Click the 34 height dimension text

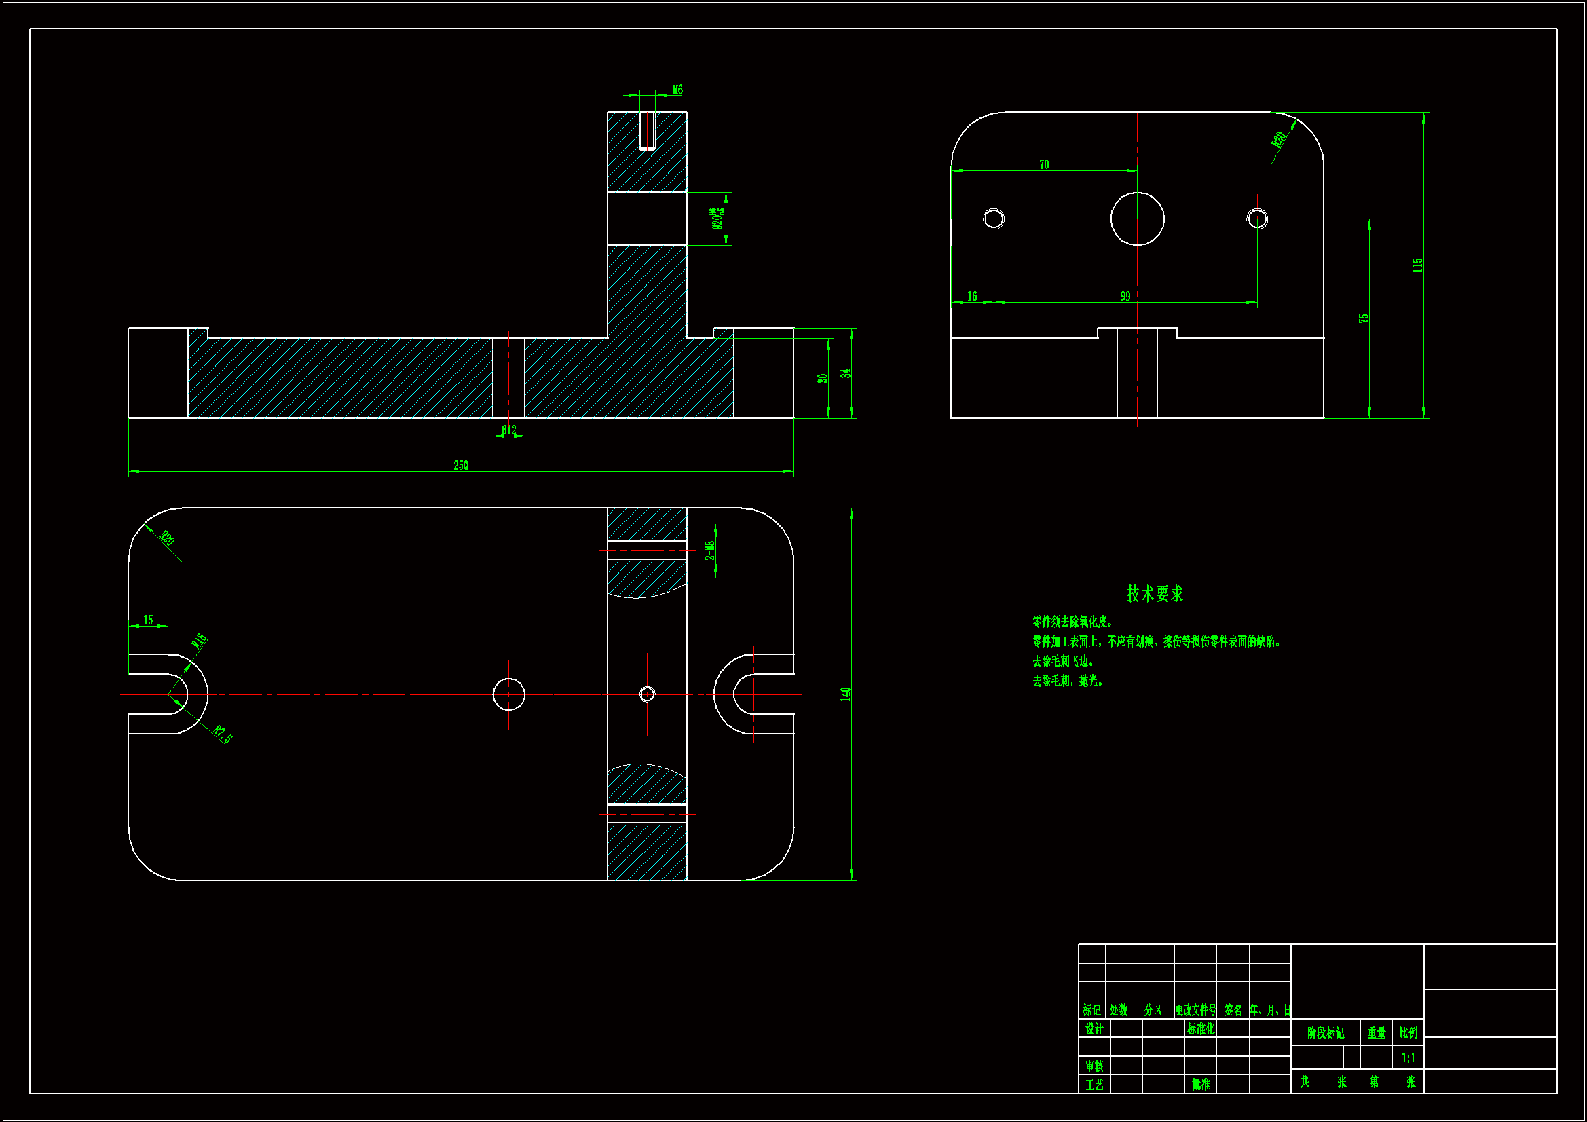[x=845, y=373]
